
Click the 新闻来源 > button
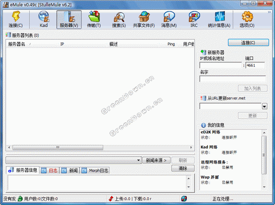[x=156, y=160]
